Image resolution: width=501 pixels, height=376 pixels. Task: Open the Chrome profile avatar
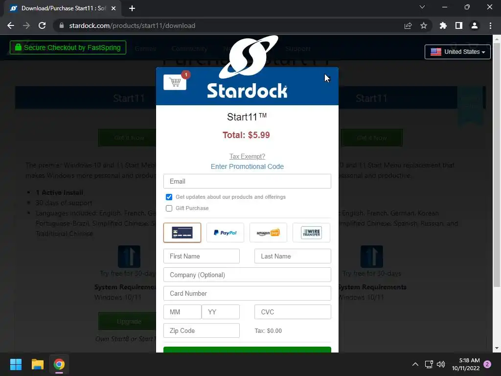pos(475,25)
